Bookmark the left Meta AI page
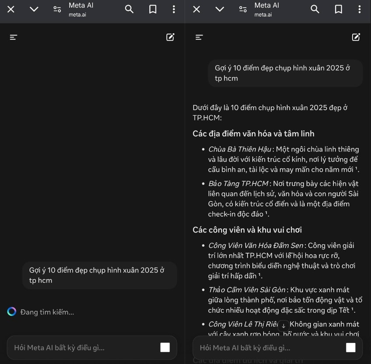The height and width of the screenshot is (364, 371). (152, 9)
